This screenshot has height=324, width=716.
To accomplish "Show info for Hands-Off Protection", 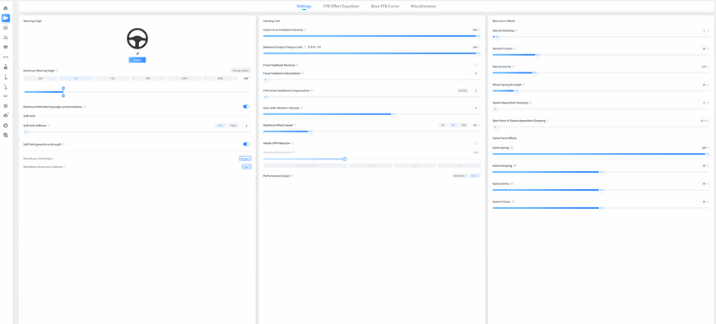I will click(x=292, y=143).
